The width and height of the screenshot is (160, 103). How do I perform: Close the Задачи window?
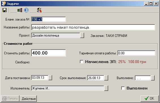point(156,4)
